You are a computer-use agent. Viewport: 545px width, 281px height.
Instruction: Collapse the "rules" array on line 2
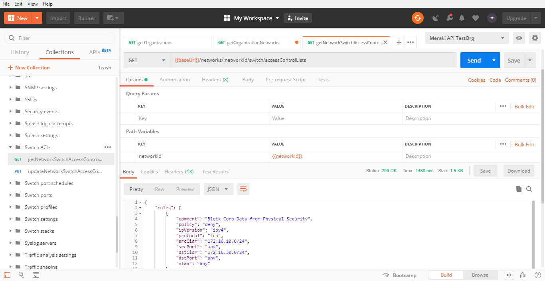coord(140,208)
